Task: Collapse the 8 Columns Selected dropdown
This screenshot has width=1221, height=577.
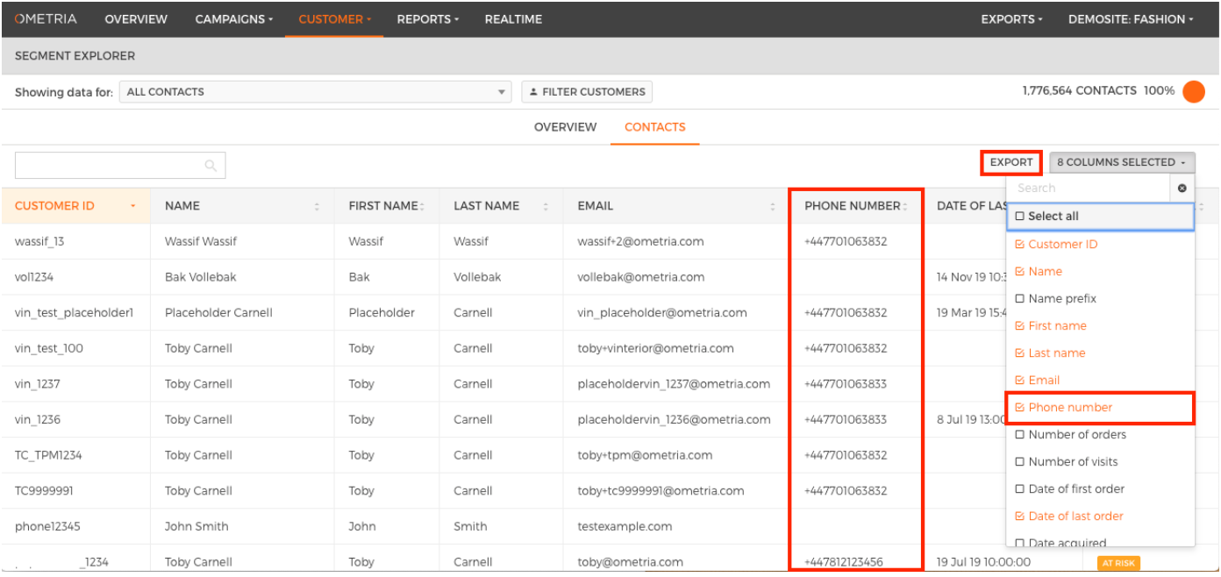Action: (1122, 162)
